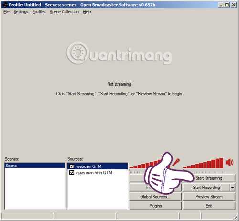Click the Preview Stream button
Image resolution: width=239 pixels, height=221 pixels.
(x=209, y=197)
